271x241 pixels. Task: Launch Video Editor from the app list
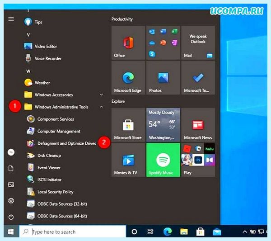tap(41, 46)
